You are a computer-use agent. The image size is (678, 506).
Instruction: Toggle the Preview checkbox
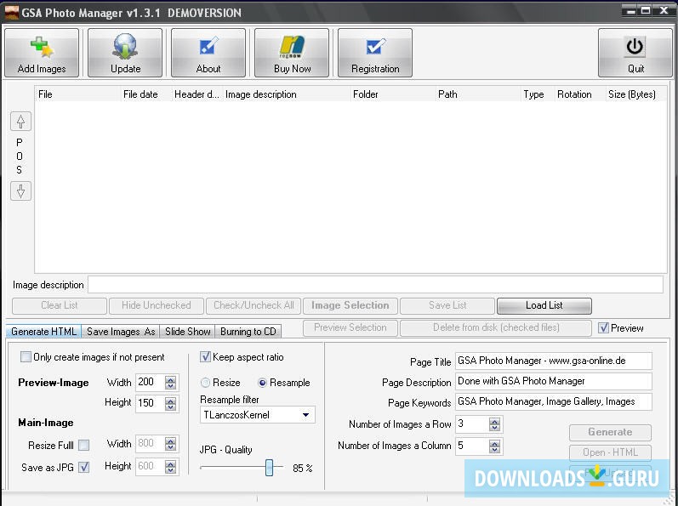point(604,328)
